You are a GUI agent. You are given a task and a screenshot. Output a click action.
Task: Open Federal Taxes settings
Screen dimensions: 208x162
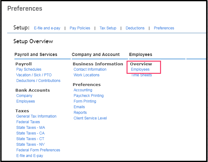pos(28,122)
